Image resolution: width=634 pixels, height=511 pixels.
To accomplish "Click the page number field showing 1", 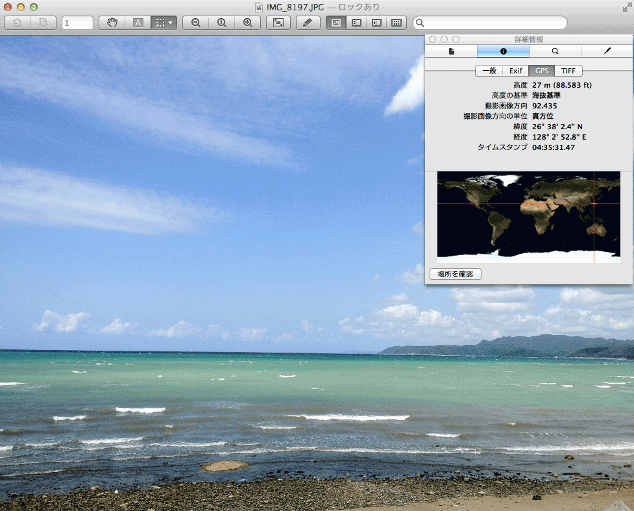I will click(x=77, y=23).
